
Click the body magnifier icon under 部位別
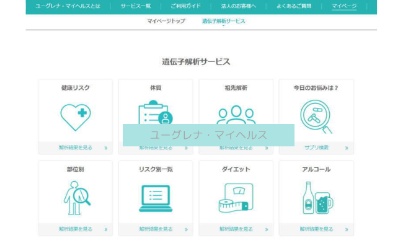click(77, 198)
